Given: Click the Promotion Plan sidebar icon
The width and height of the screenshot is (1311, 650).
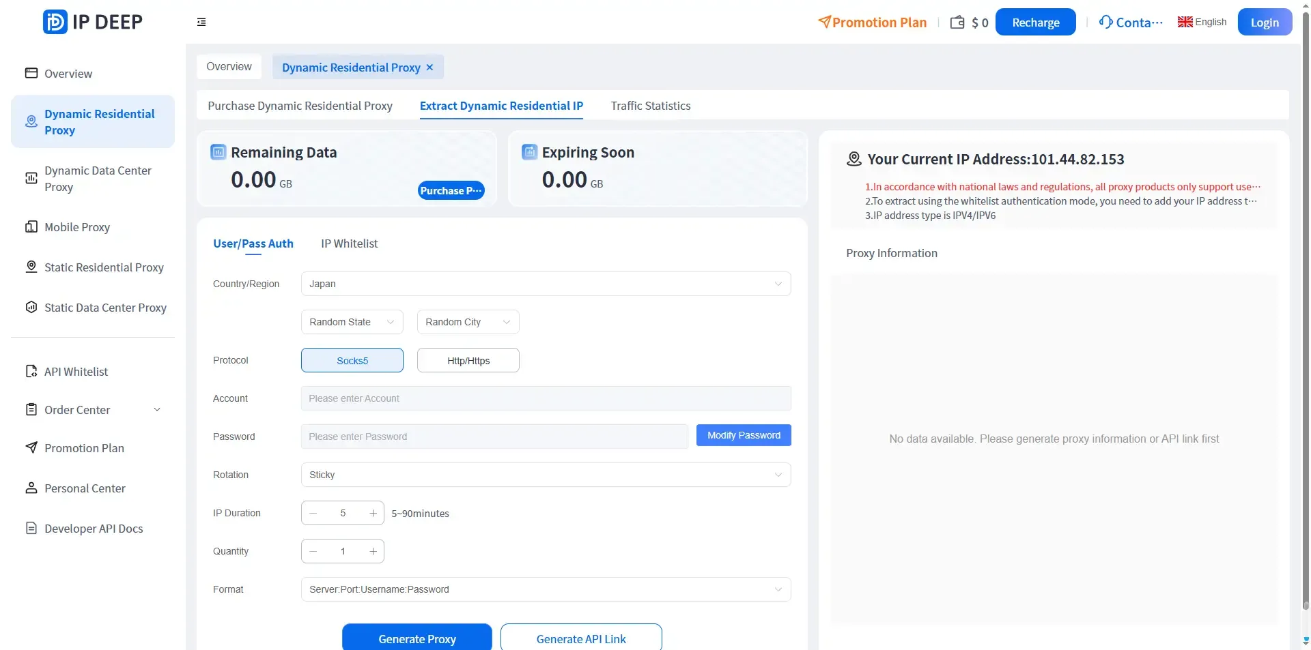Looking at the screenshot, I should pyautogui.click(x=31, y=447).
